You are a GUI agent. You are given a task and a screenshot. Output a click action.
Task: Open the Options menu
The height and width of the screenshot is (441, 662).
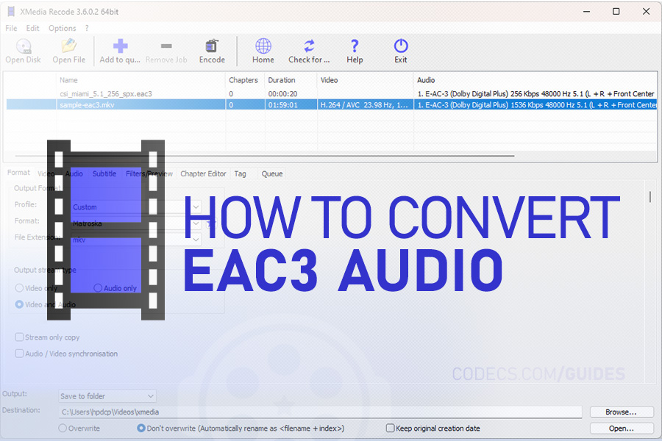click(62, 28)
